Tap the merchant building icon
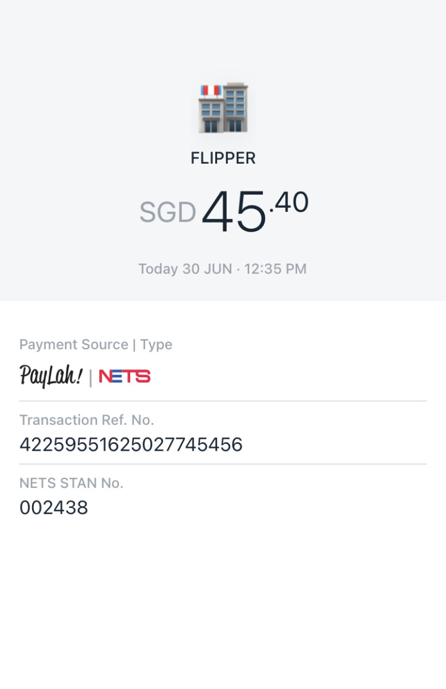446x689 pixels. pyautogui.click(x=223, y=108)
